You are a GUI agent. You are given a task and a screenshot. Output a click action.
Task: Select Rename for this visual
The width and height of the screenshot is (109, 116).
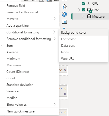point(29,12)
